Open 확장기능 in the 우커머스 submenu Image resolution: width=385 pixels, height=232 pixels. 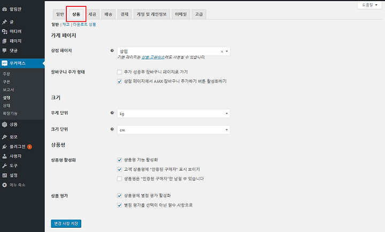tap(10, 114)
